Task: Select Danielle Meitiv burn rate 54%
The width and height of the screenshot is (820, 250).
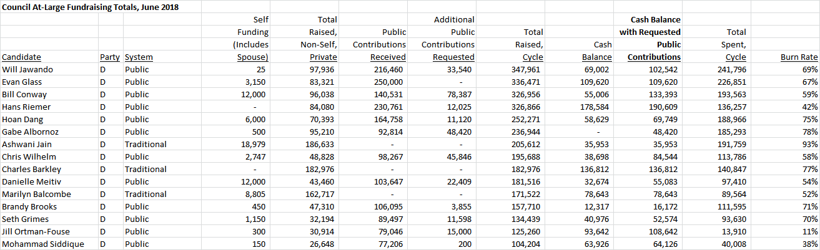Action: [785, 181]
